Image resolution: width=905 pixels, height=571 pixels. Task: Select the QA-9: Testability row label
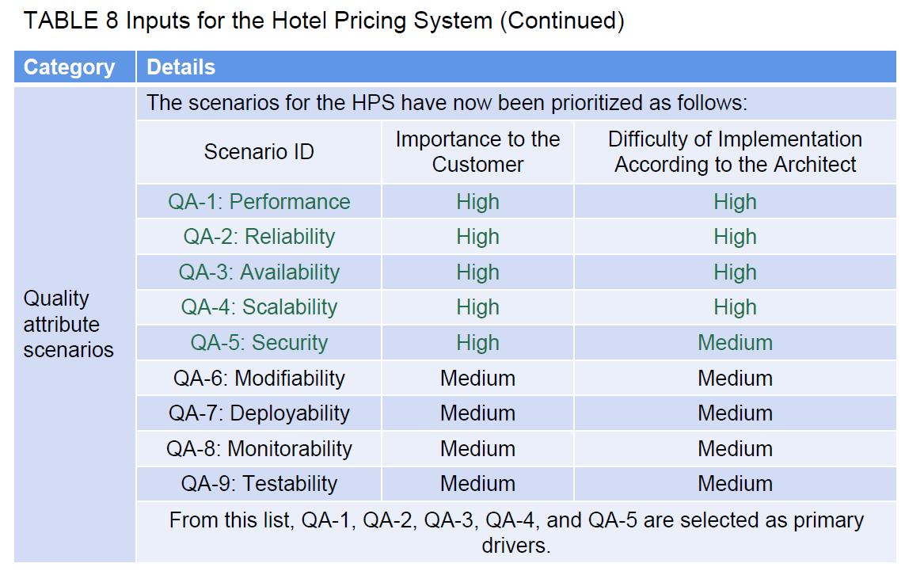tap(259, 483)
